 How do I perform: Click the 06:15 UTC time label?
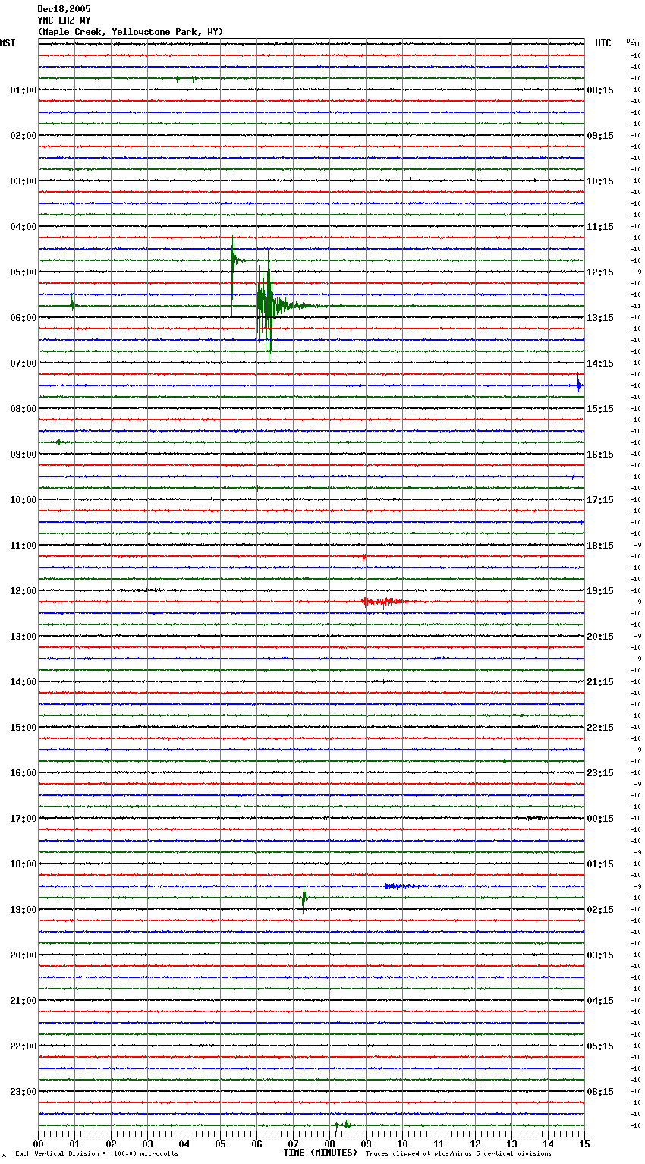pyautogui.click(x=600, y=1092)
